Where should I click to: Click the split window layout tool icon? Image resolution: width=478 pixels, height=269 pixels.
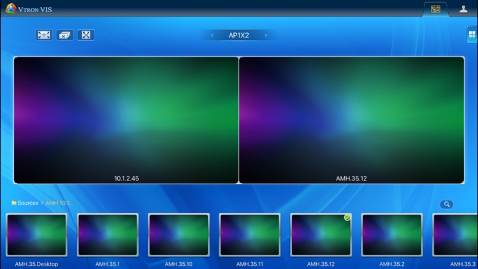tap(44, 35)
